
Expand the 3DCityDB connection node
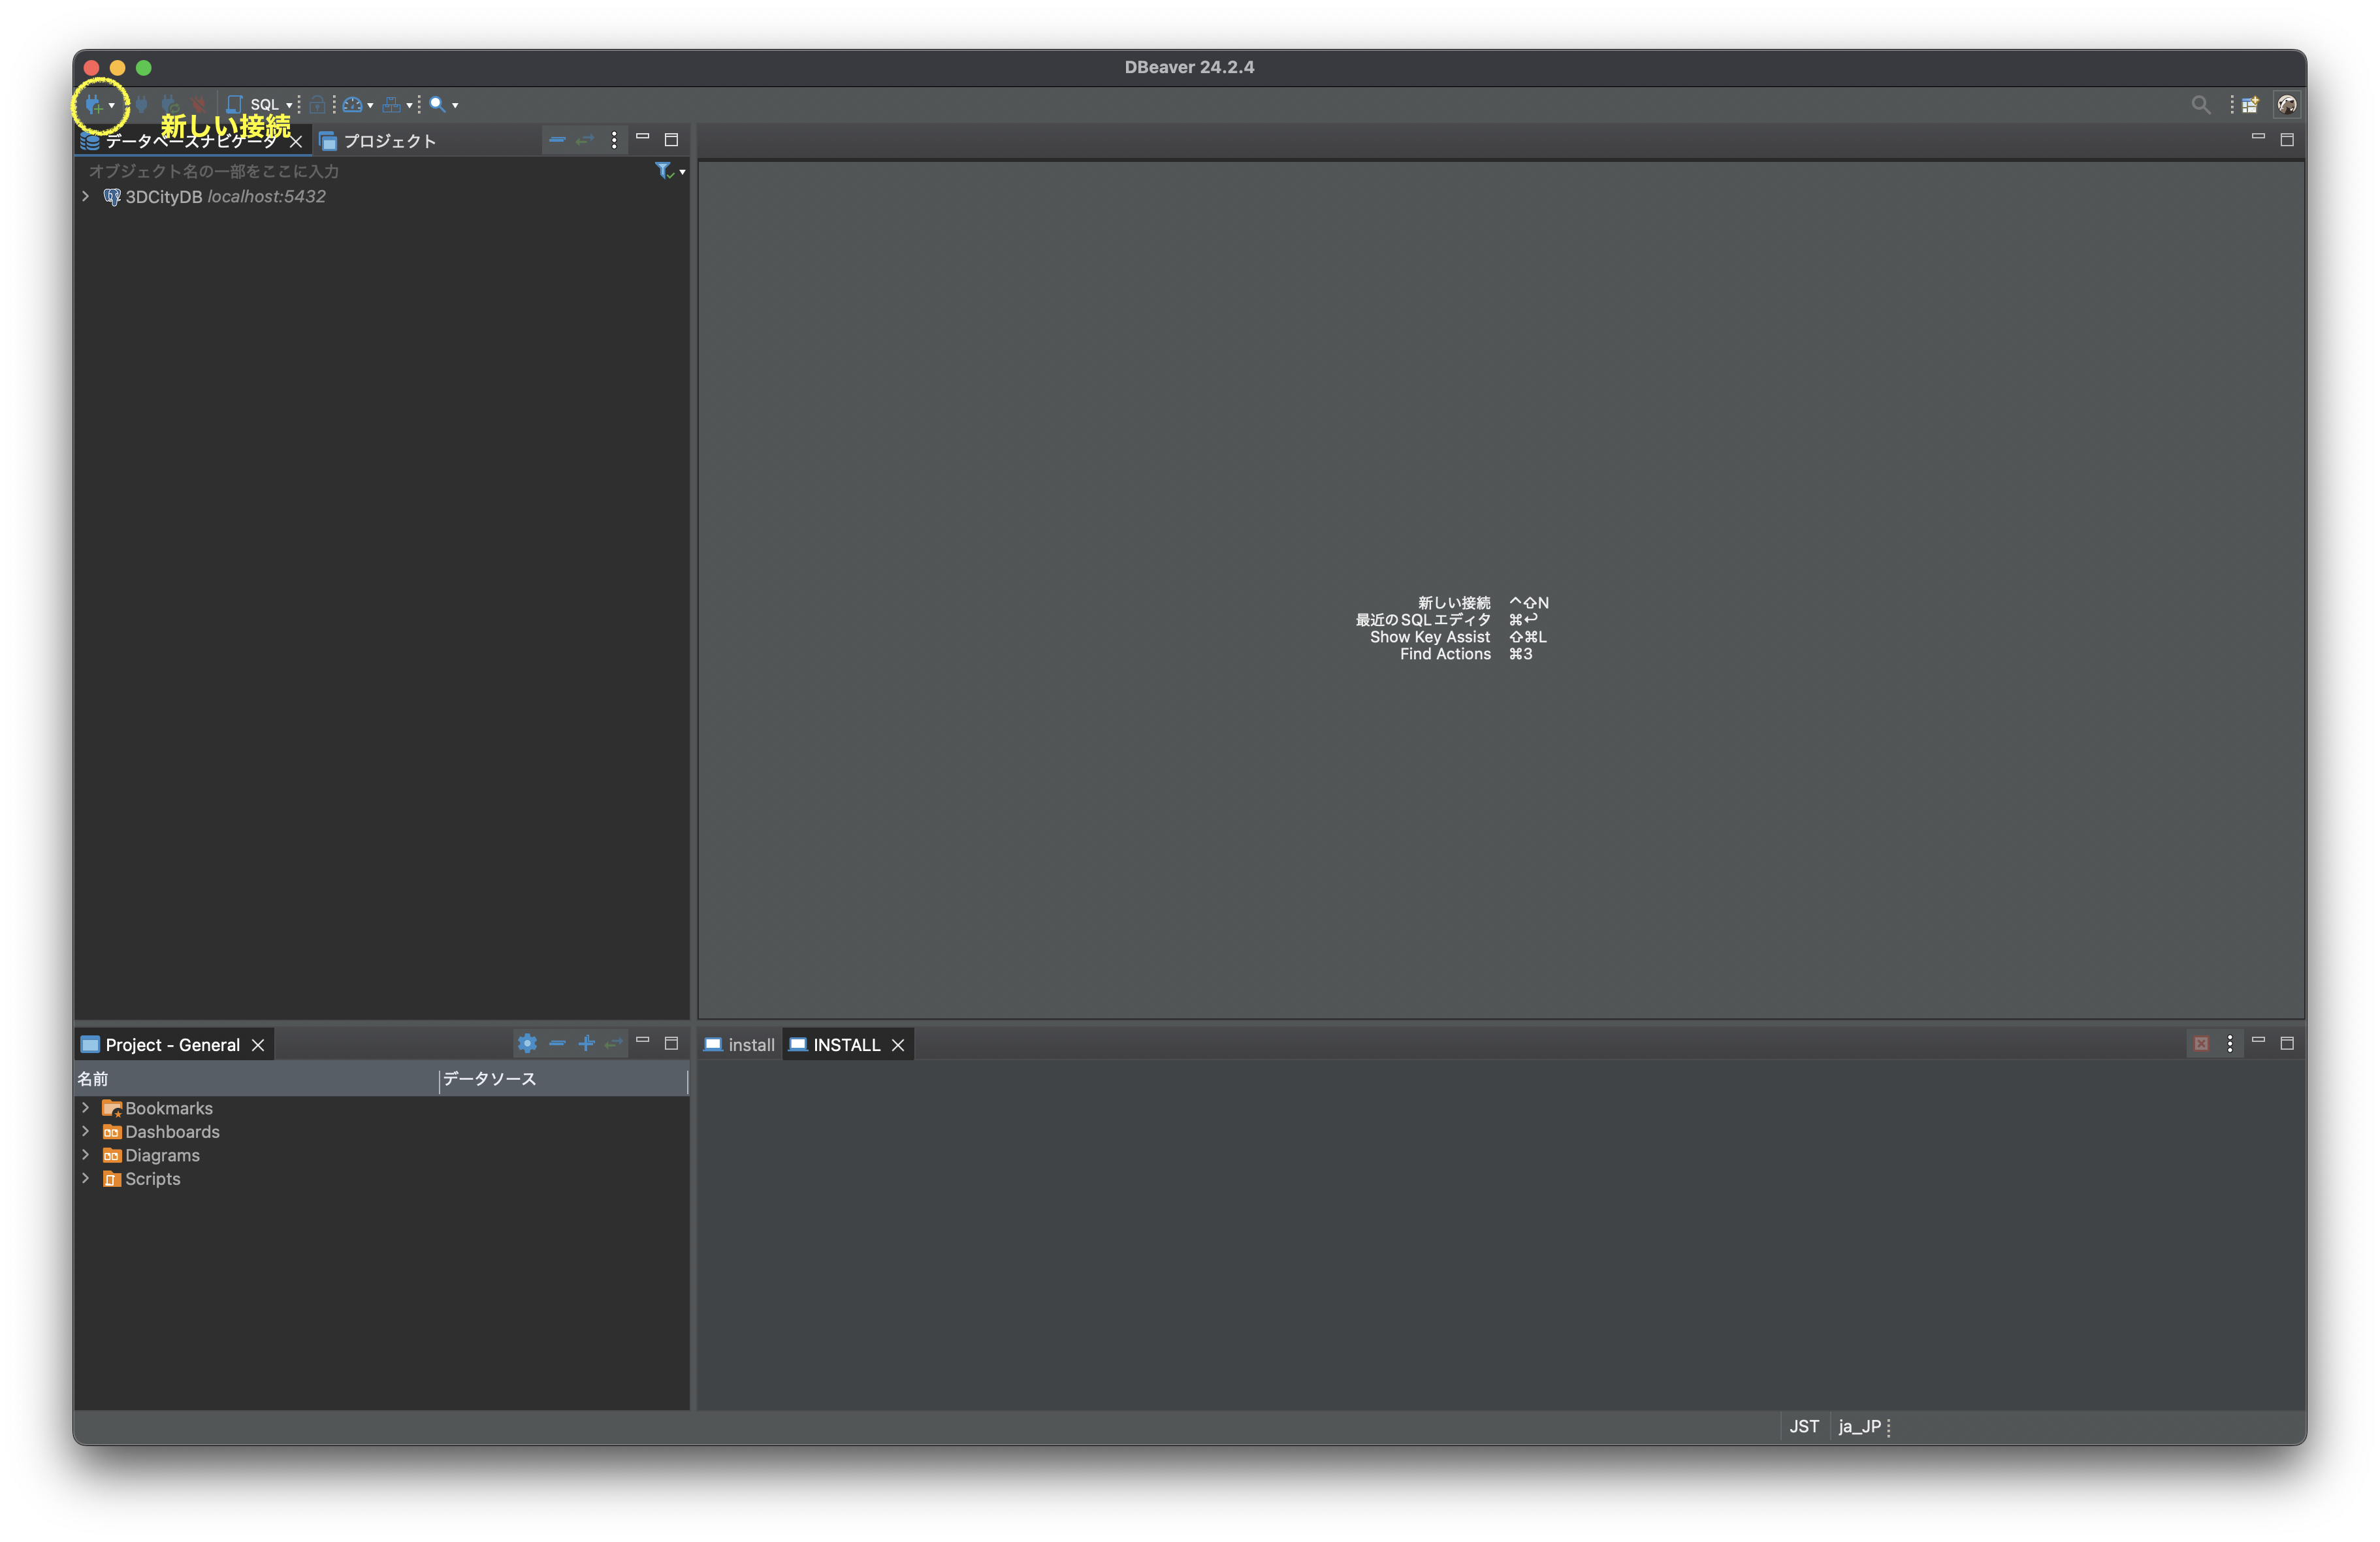tap(86, 197)
